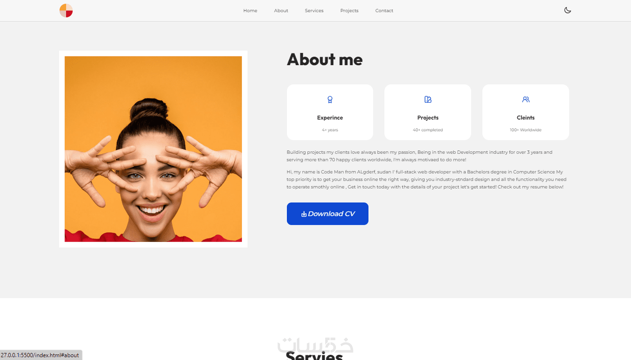Click the Clients users icon

pos(526,99)
